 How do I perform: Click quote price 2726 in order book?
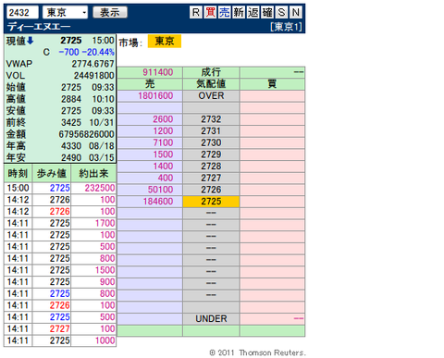[211, 190]
